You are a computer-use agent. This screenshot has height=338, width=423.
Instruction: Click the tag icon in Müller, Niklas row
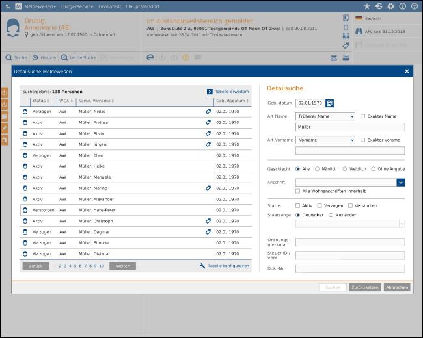click(x=209, y=112)
